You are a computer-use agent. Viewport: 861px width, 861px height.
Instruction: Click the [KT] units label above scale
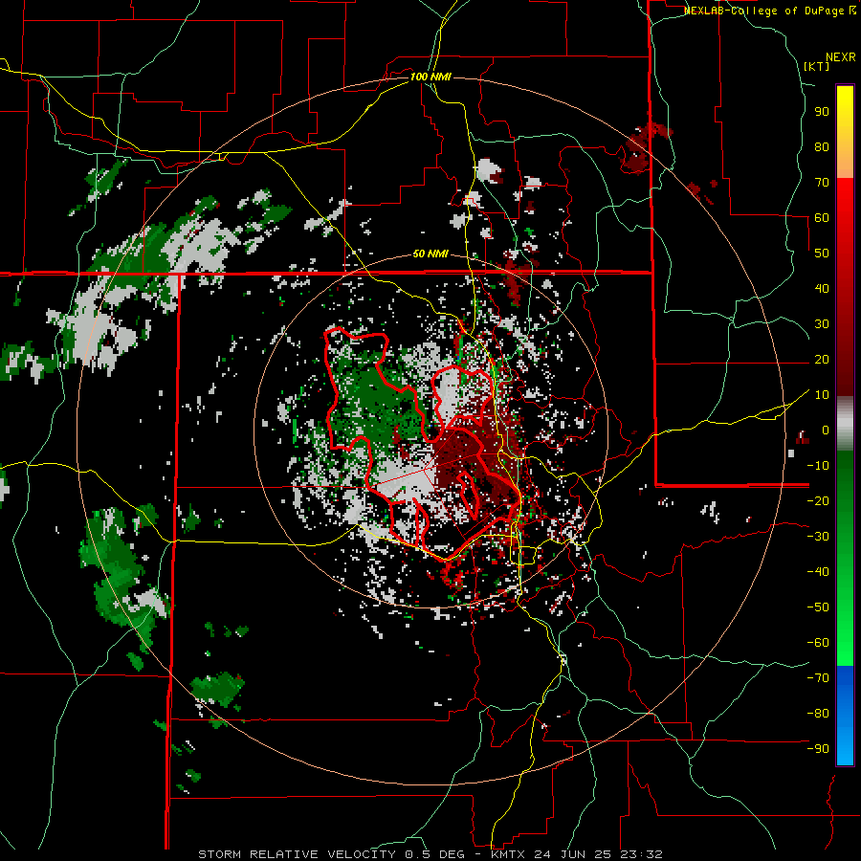click(816, 66)
